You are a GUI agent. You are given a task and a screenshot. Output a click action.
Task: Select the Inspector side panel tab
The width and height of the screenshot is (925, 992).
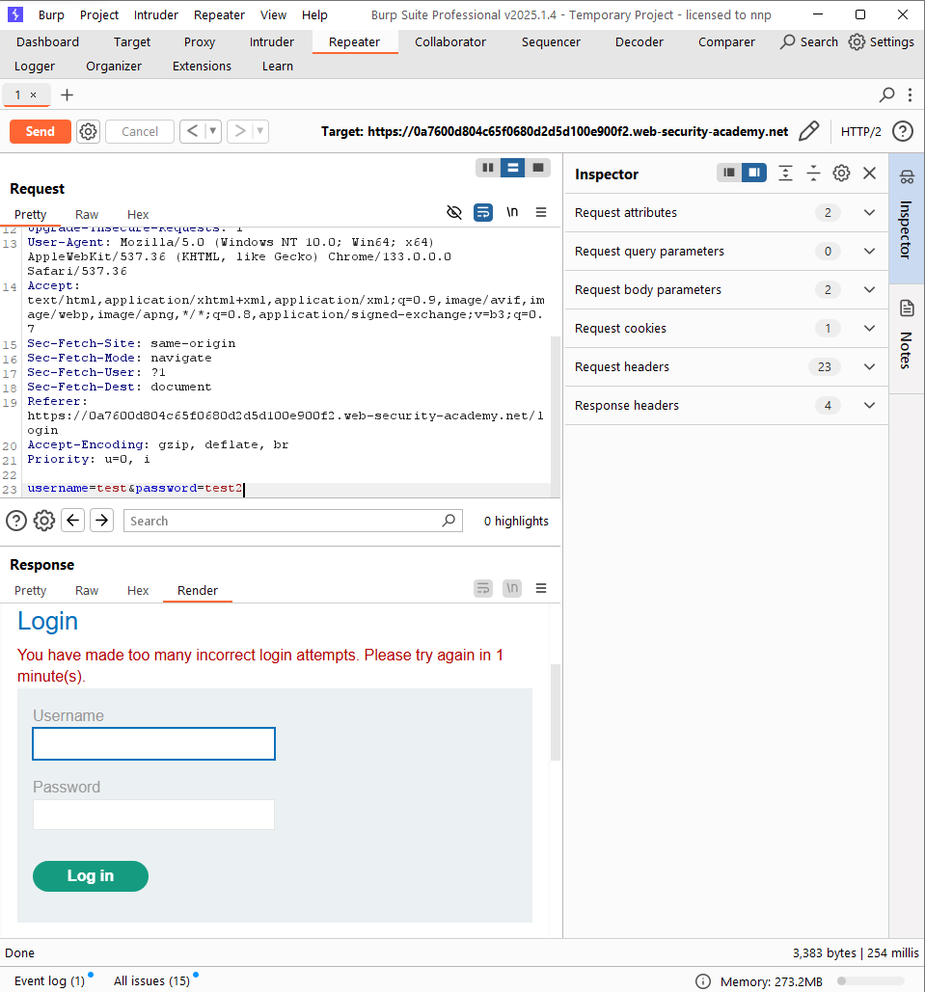click(x=907, y=218)
